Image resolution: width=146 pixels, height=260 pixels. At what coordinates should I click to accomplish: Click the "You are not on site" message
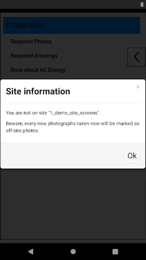[53, 113]
